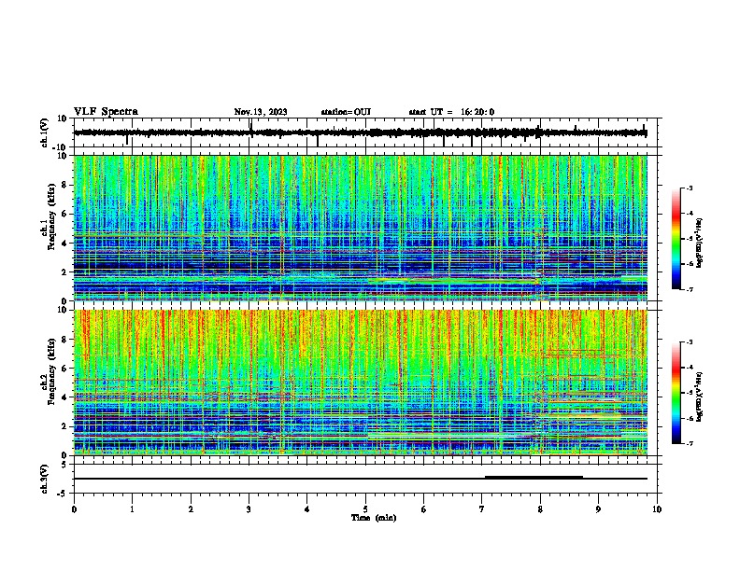Click the "6" kHz tick on ch.2 frequency axis
740x571 pixels.
(64, 368)
